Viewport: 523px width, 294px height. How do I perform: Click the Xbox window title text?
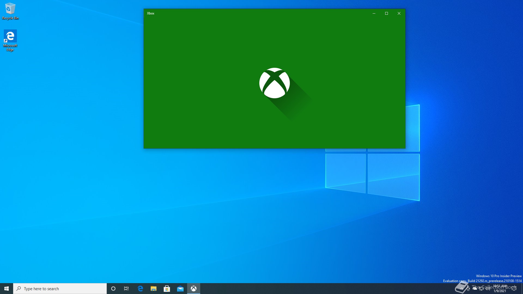click(x=151, y=13)
